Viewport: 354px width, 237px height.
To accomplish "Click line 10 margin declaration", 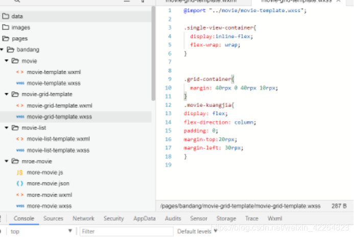I will pyautogui.click(x=234, y=88).
